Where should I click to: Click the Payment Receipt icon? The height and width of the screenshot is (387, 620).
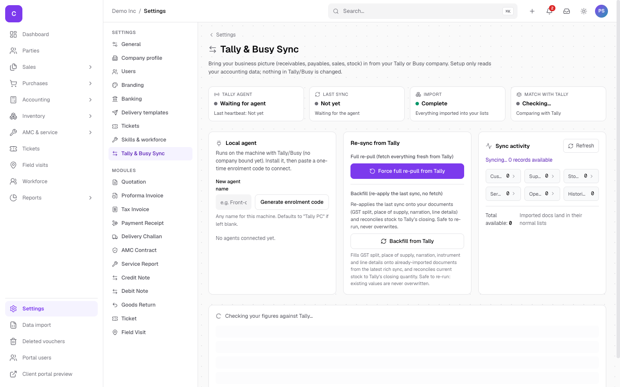click(115, 223)
